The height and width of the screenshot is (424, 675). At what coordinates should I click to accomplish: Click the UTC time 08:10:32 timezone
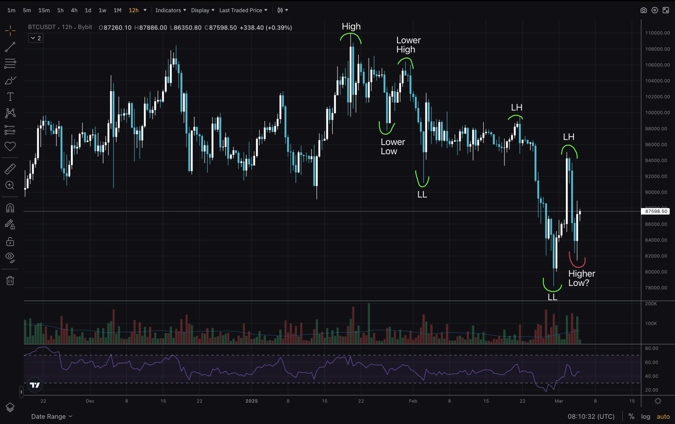click(x=591, y=416)
